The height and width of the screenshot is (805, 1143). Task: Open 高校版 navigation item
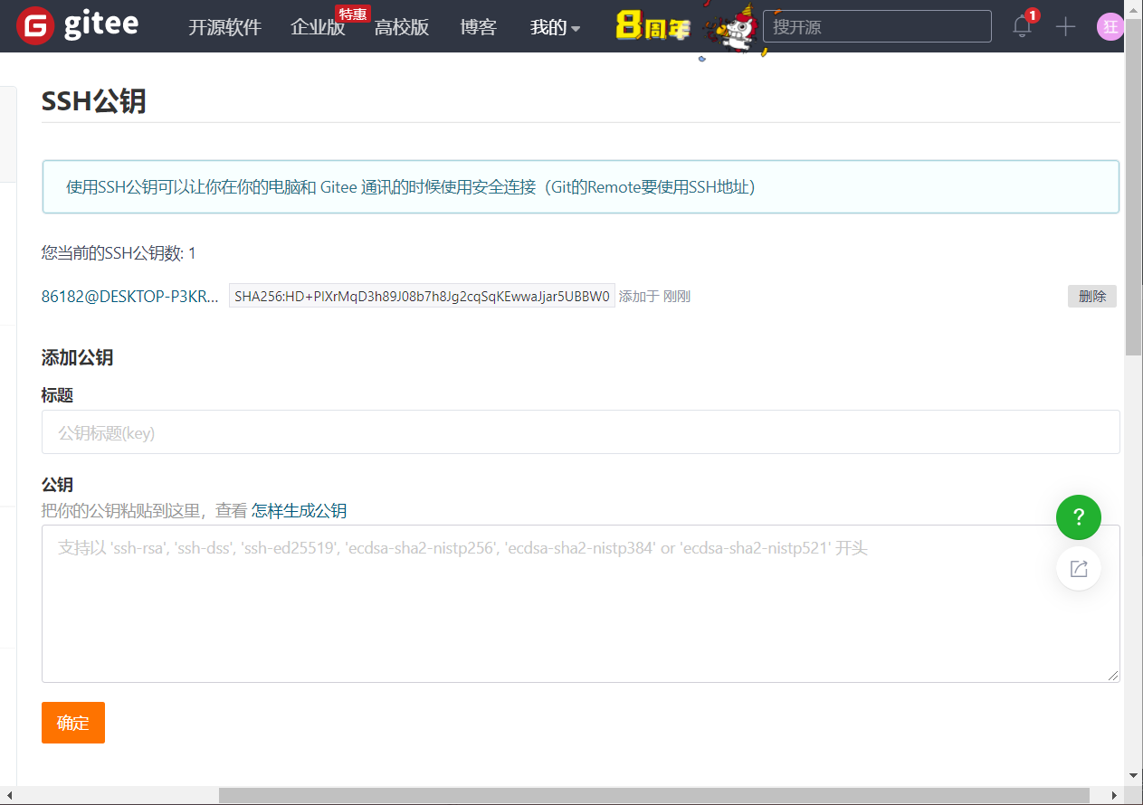tap(402, 27)
